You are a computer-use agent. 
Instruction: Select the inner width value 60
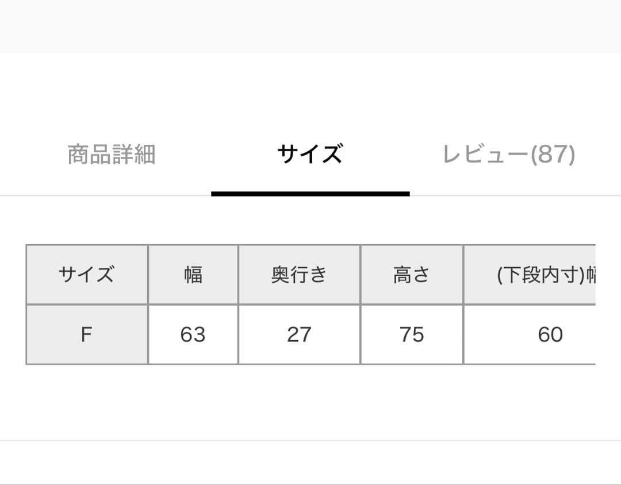click(x=550, y=334)
